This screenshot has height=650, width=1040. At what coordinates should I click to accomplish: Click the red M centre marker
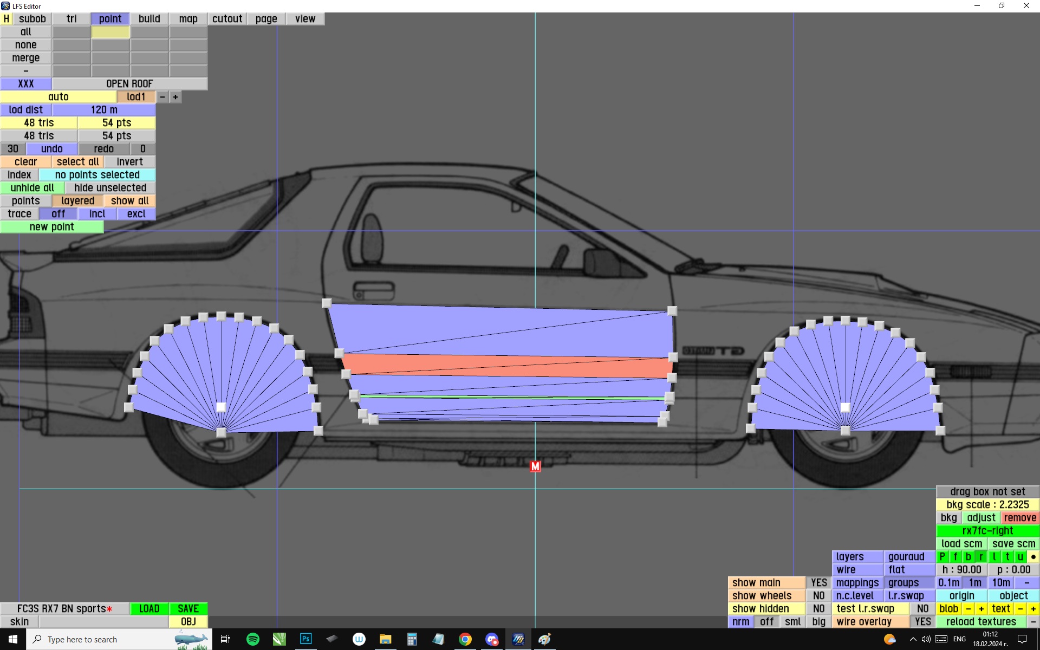[535, 466]
